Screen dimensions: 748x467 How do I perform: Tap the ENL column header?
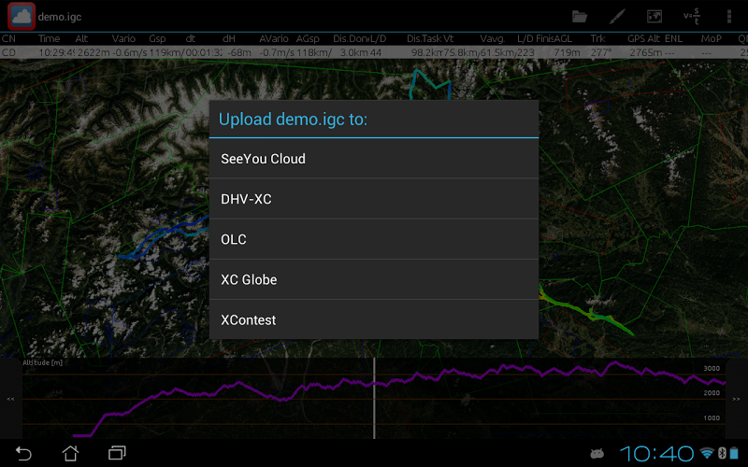673,38
